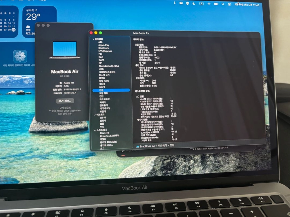Viewport: 290px width, 217px height.
Task: Select Rosetta 소프트웨어 in the sidebar
Action: (x=110, y=136)
